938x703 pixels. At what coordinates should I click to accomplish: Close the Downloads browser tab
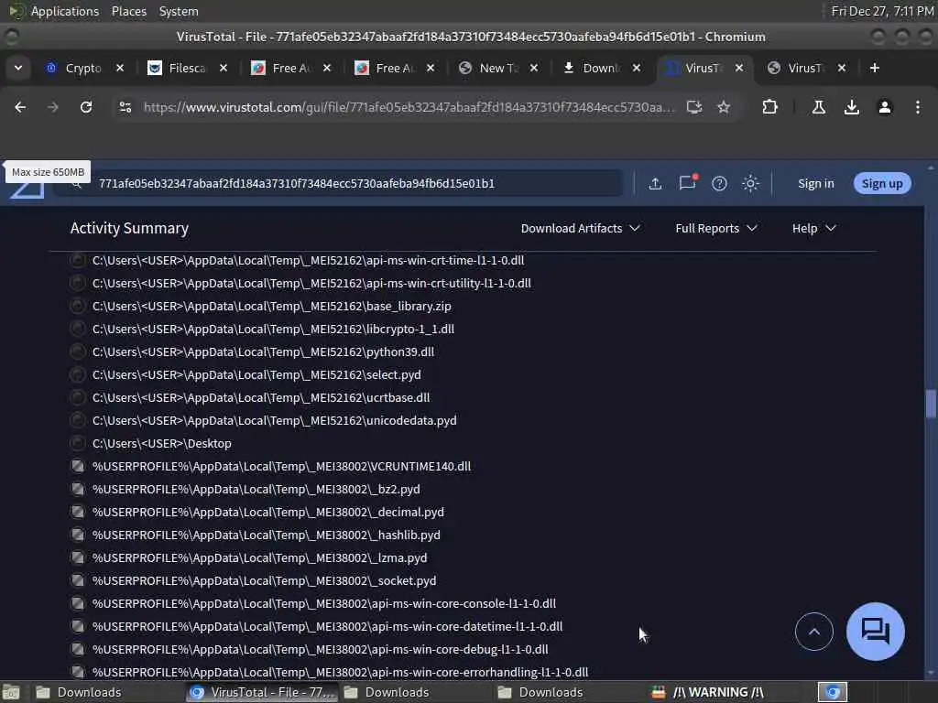(637, 68)
